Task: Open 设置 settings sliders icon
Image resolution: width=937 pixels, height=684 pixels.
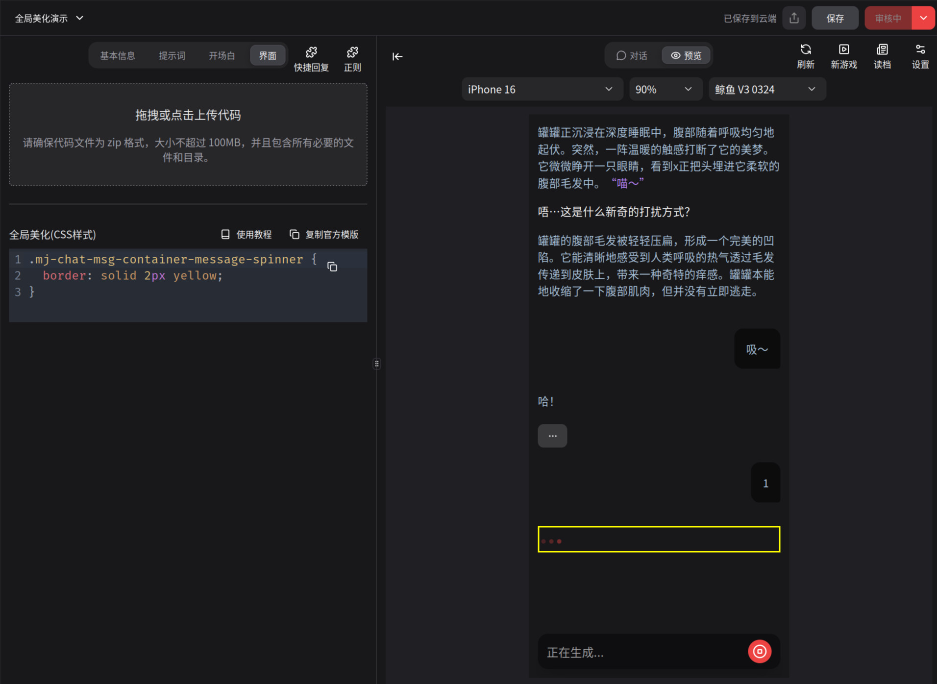Action: click(920, 50)
